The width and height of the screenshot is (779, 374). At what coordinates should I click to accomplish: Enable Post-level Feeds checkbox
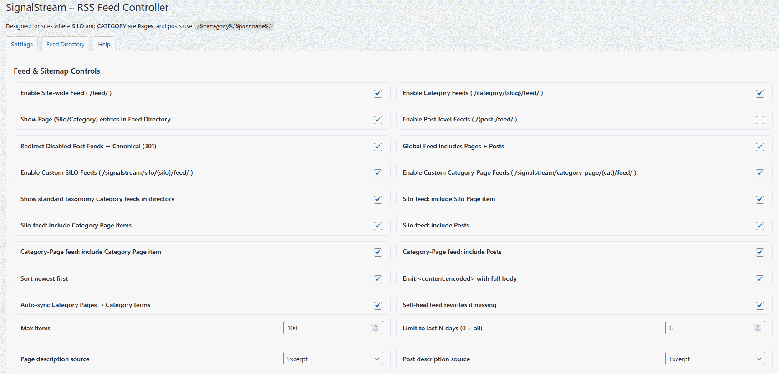pos(759,120)
